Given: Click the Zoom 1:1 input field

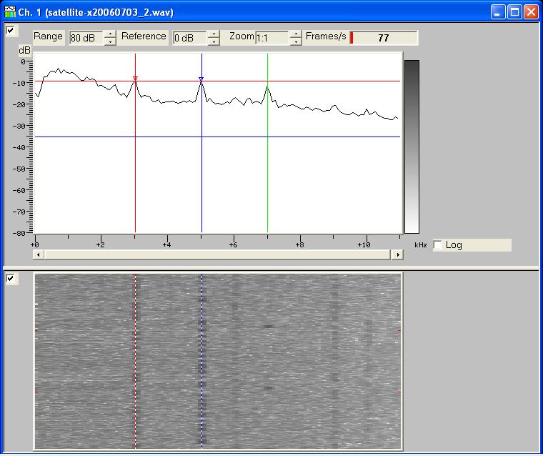Looking at the screenshot, I should 271,38.
